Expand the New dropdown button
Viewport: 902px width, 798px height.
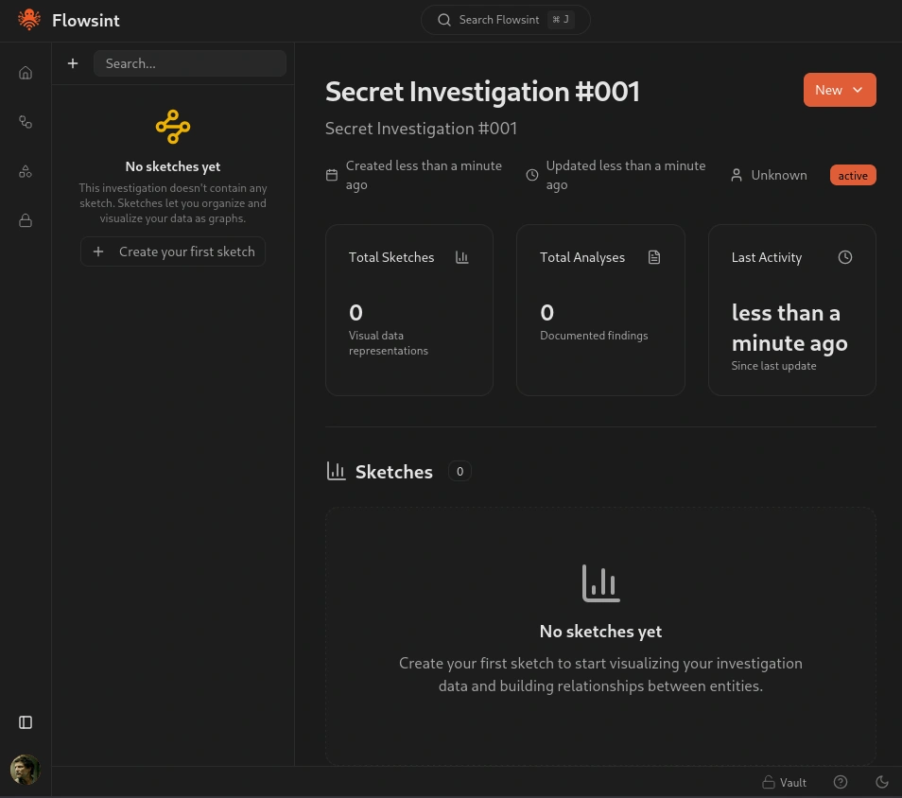click(839, 90)
